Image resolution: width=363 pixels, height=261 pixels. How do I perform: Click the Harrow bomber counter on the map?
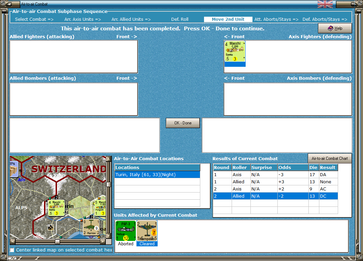point(91,227)
